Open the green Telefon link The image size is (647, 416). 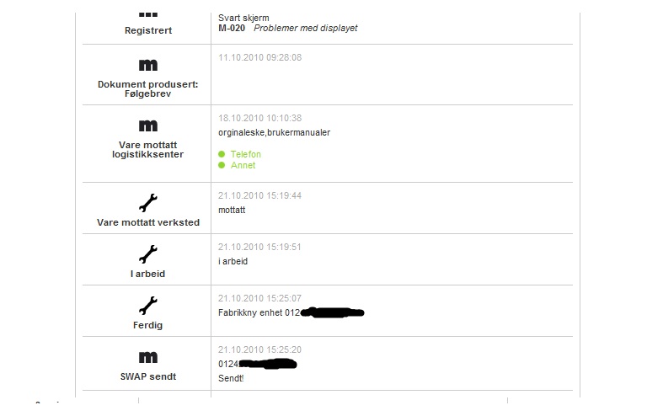tap(245, 154)
